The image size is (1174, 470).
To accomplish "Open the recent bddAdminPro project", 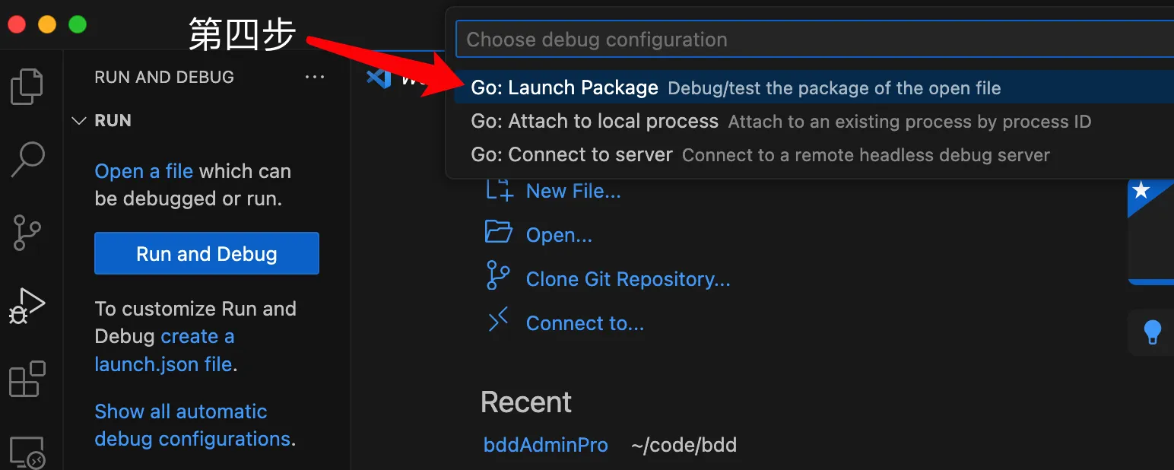I will [545, 445].
